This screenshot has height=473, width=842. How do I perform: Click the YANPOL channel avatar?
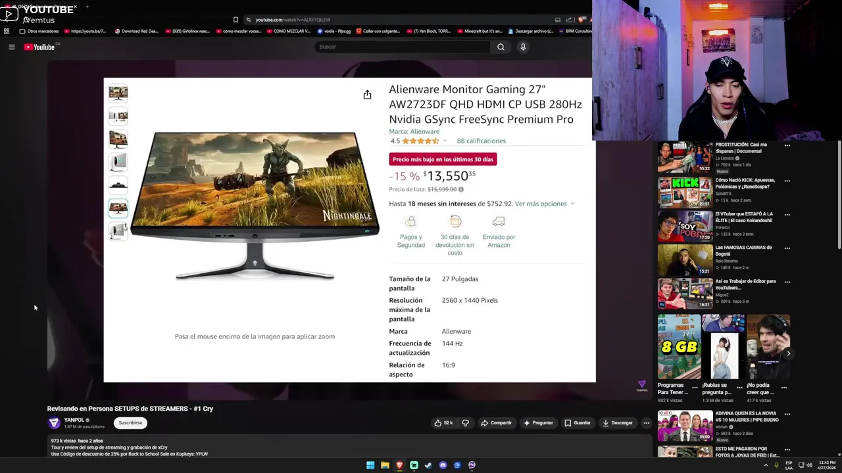pyautogui.click(x=54, y=423)
